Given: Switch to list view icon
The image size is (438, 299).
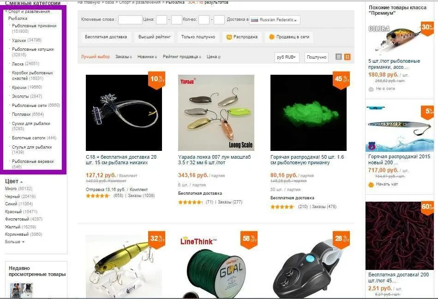Looking at the screenshot, I should pyautogui.click(x=339, y=57).
